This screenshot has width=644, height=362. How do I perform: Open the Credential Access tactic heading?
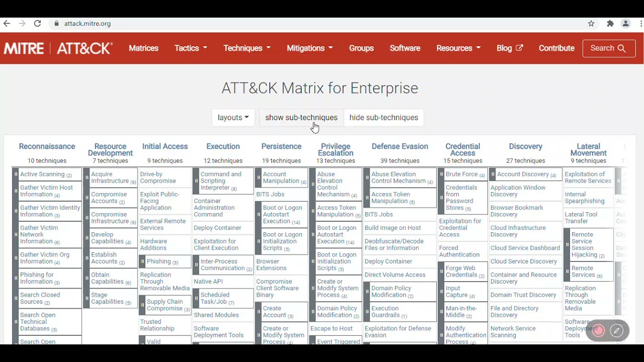pyautogui.click(x=463, y=150)
